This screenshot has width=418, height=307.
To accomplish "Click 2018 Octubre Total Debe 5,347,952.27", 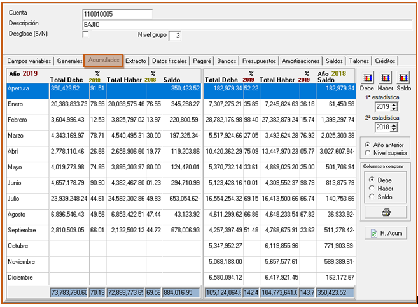I will [x=225, y=246].
